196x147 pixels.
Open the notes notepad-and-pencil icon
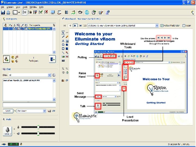click(101, 12)
